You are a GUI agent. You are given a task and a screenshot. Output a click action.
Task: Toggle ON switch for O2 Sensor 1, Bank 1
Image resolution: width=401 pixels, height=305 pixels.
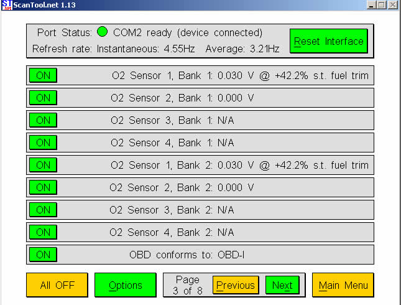pyautogui.click(x=43, y=75)
